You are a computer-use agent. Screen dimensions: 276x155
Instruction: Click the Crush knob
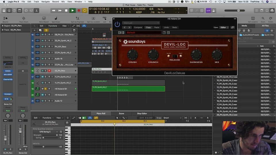pos(133,55)
